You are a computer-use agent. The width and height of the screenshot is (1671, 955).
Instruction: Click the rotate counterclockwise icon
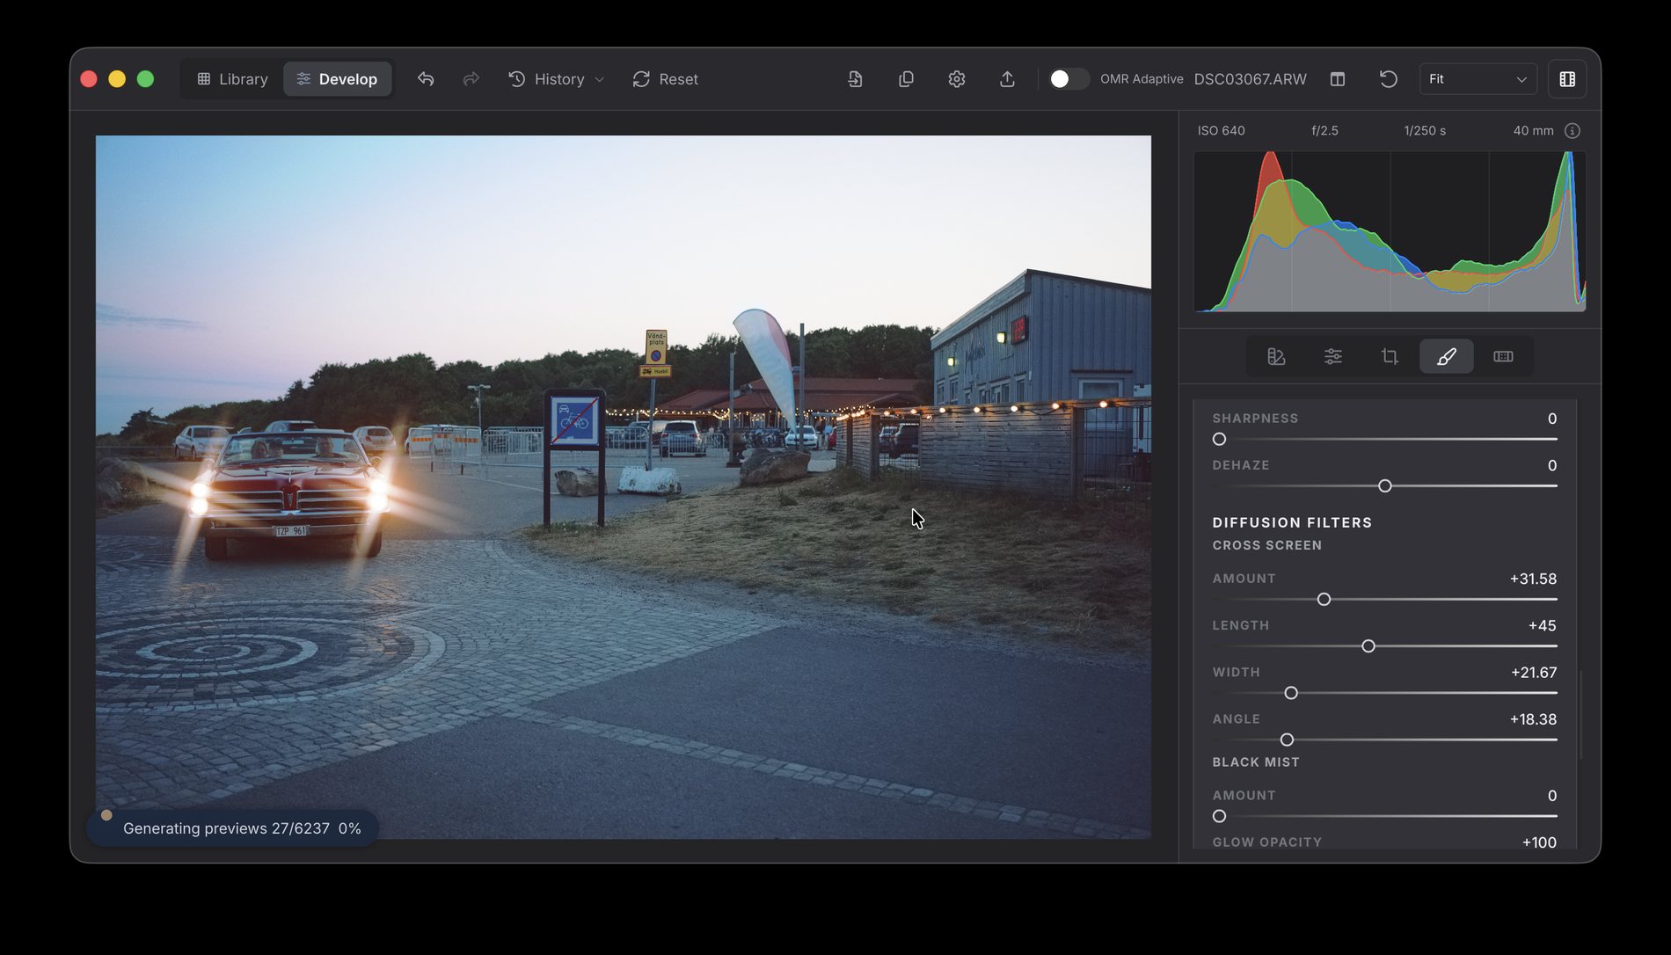click(x=1388, y=79)
